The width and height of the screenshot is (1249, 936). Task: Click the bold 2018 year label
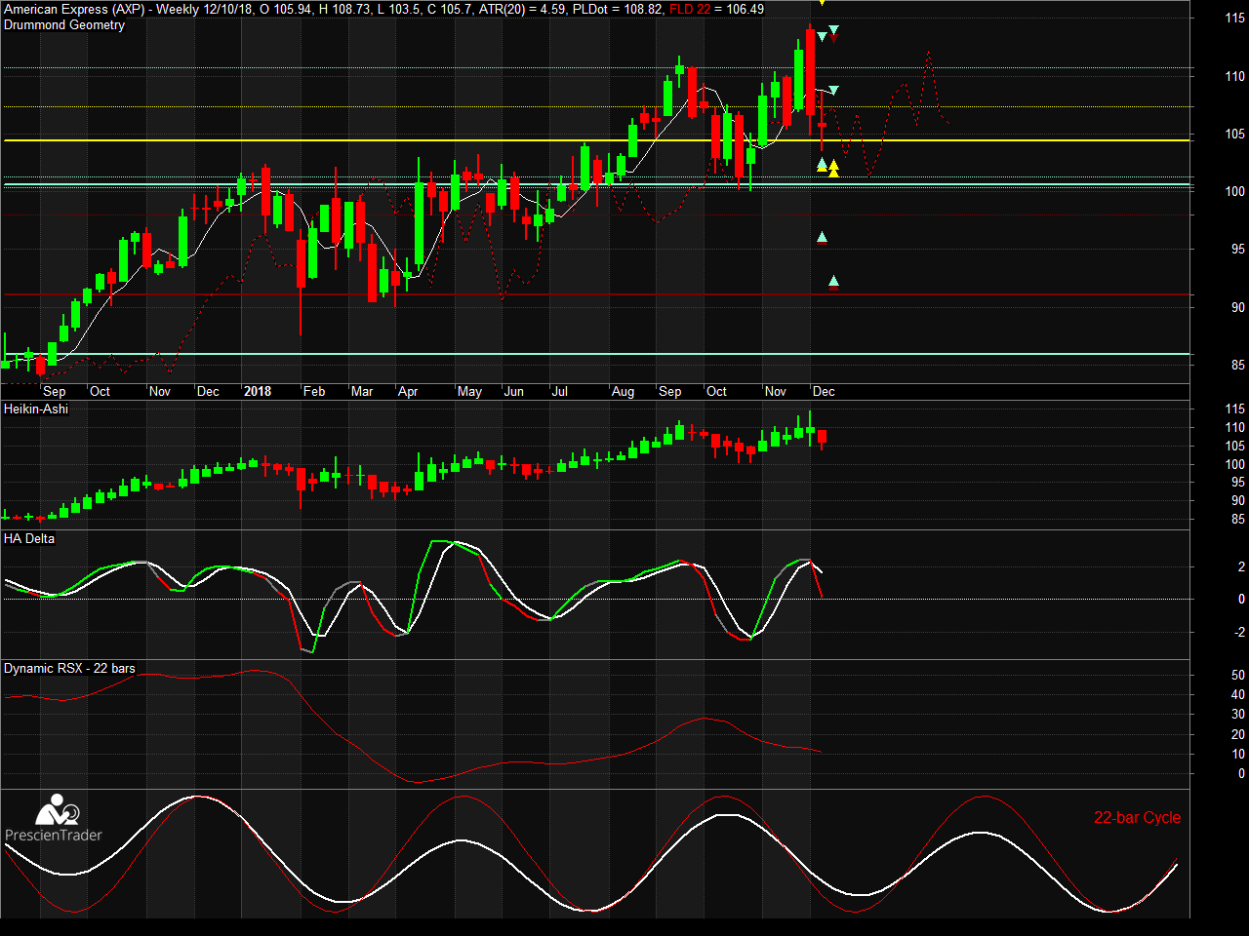click(258, 391)
